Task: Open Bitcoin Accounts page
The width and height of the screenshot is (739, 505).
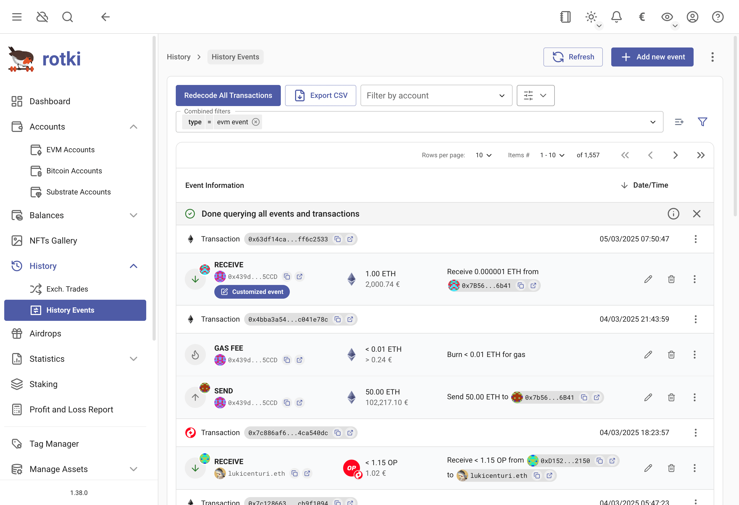Action: click(75, 171)
